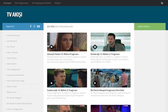Select Bir Deniz Hikayesi in sidebar list
Viewport: 168px width, 112px height.
click(x=14, y=98)
